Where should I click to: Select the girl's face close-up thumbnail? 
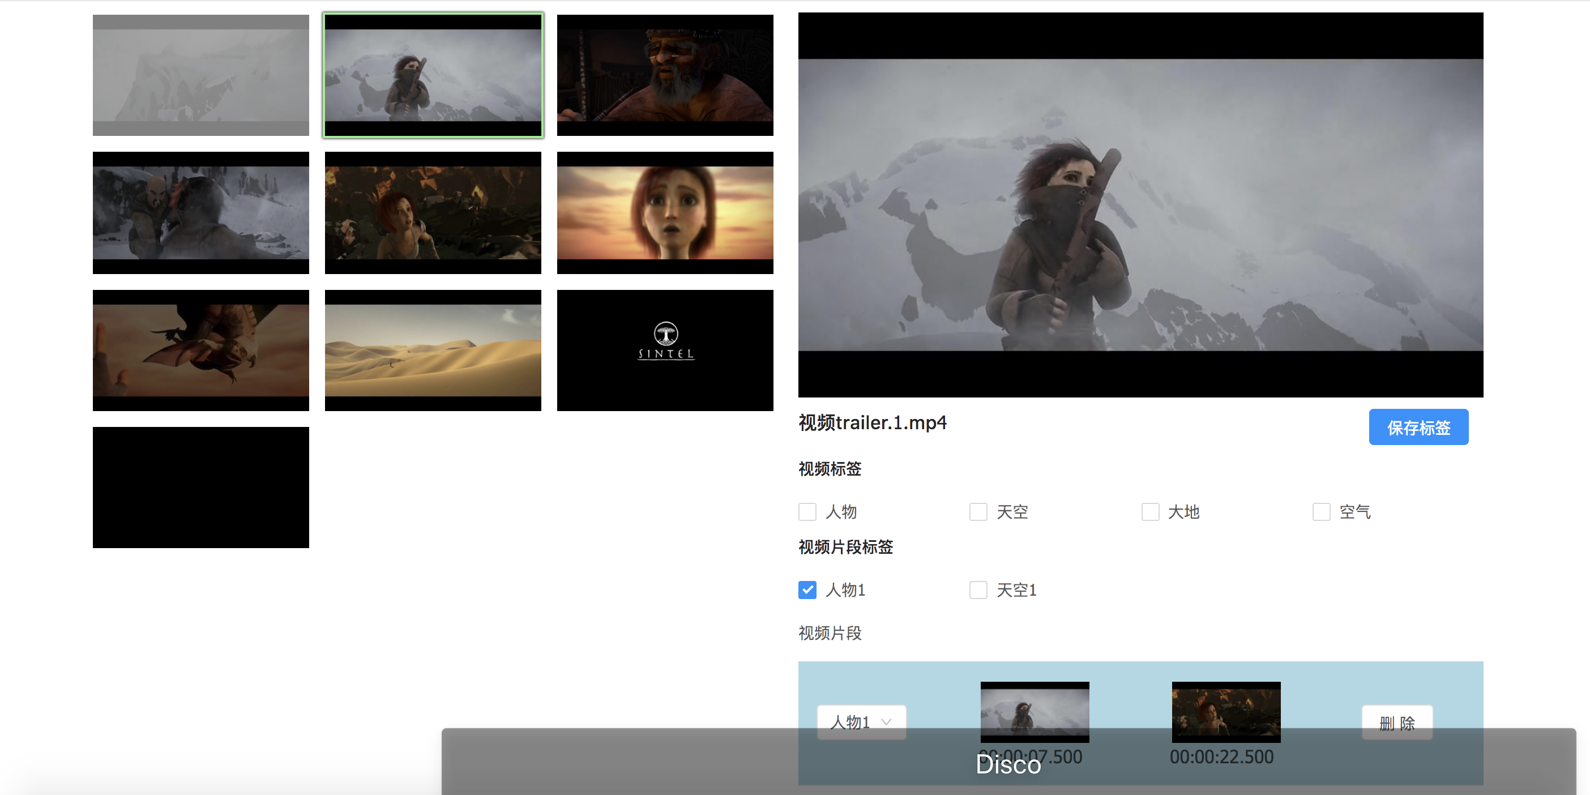pos(665,212)
